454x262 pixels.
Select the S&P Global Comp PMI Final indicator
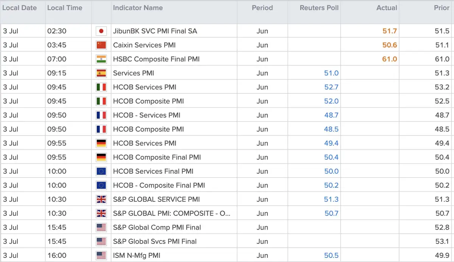[x=157, y=227]
